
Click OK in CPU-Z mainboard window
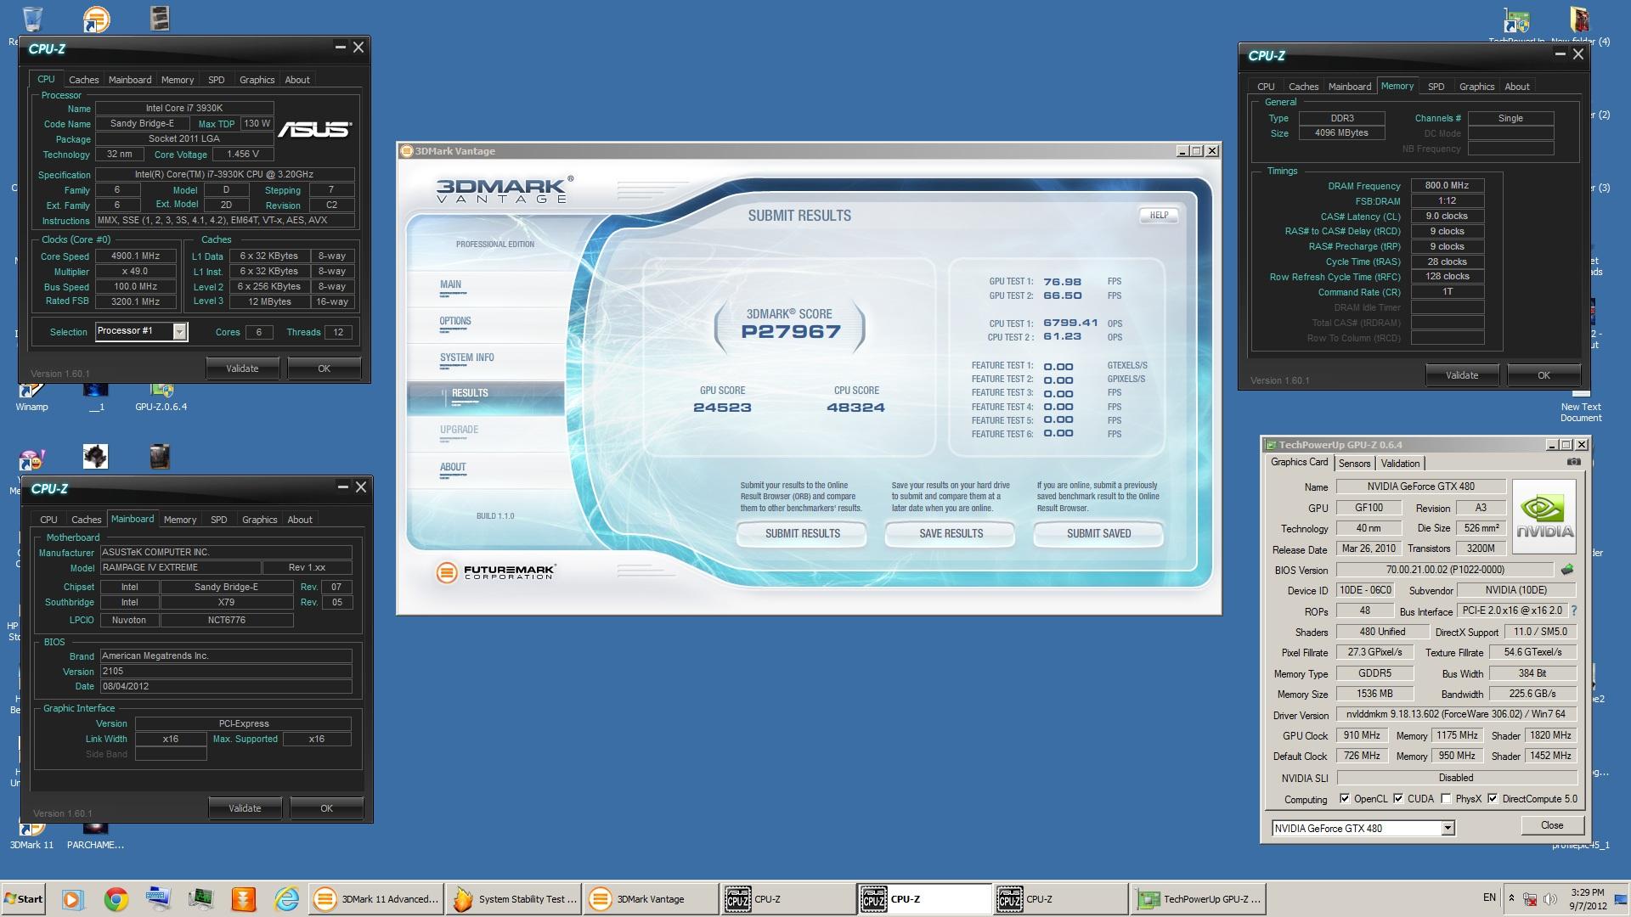pos(326,808)
